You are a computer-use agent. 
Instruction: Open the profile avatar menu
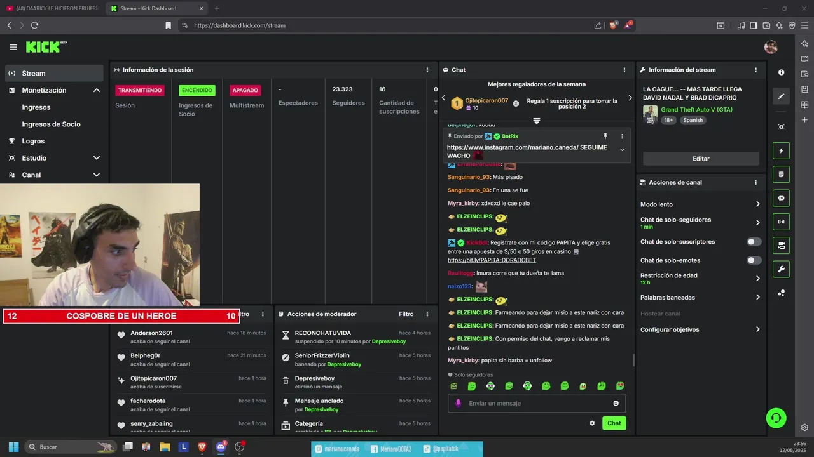771,47
